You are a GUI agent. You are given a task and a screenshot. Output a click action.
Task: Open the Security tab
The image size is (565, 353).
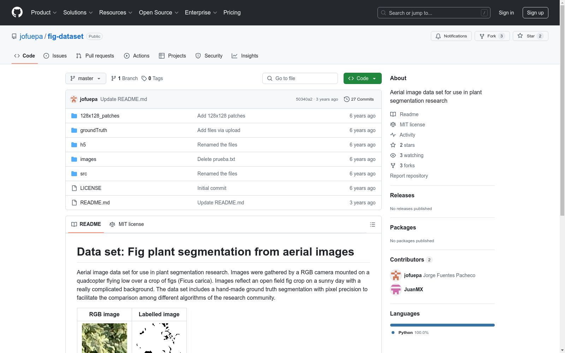coord(209,56)
